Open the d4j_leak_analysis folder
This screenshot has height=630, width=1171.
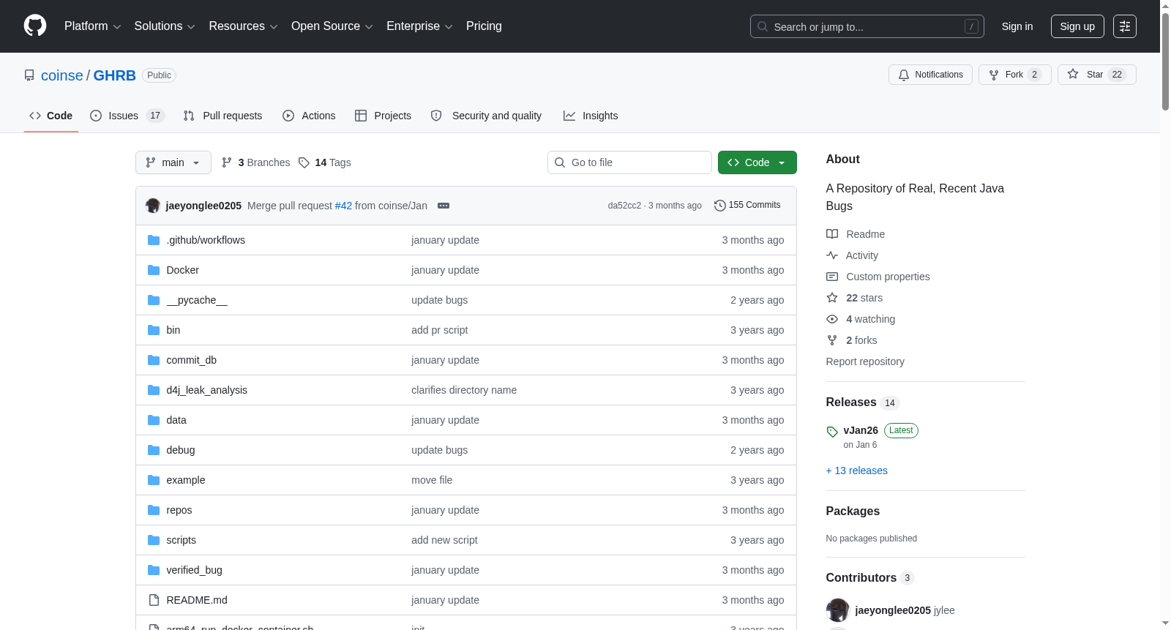(x=207, y=390)
